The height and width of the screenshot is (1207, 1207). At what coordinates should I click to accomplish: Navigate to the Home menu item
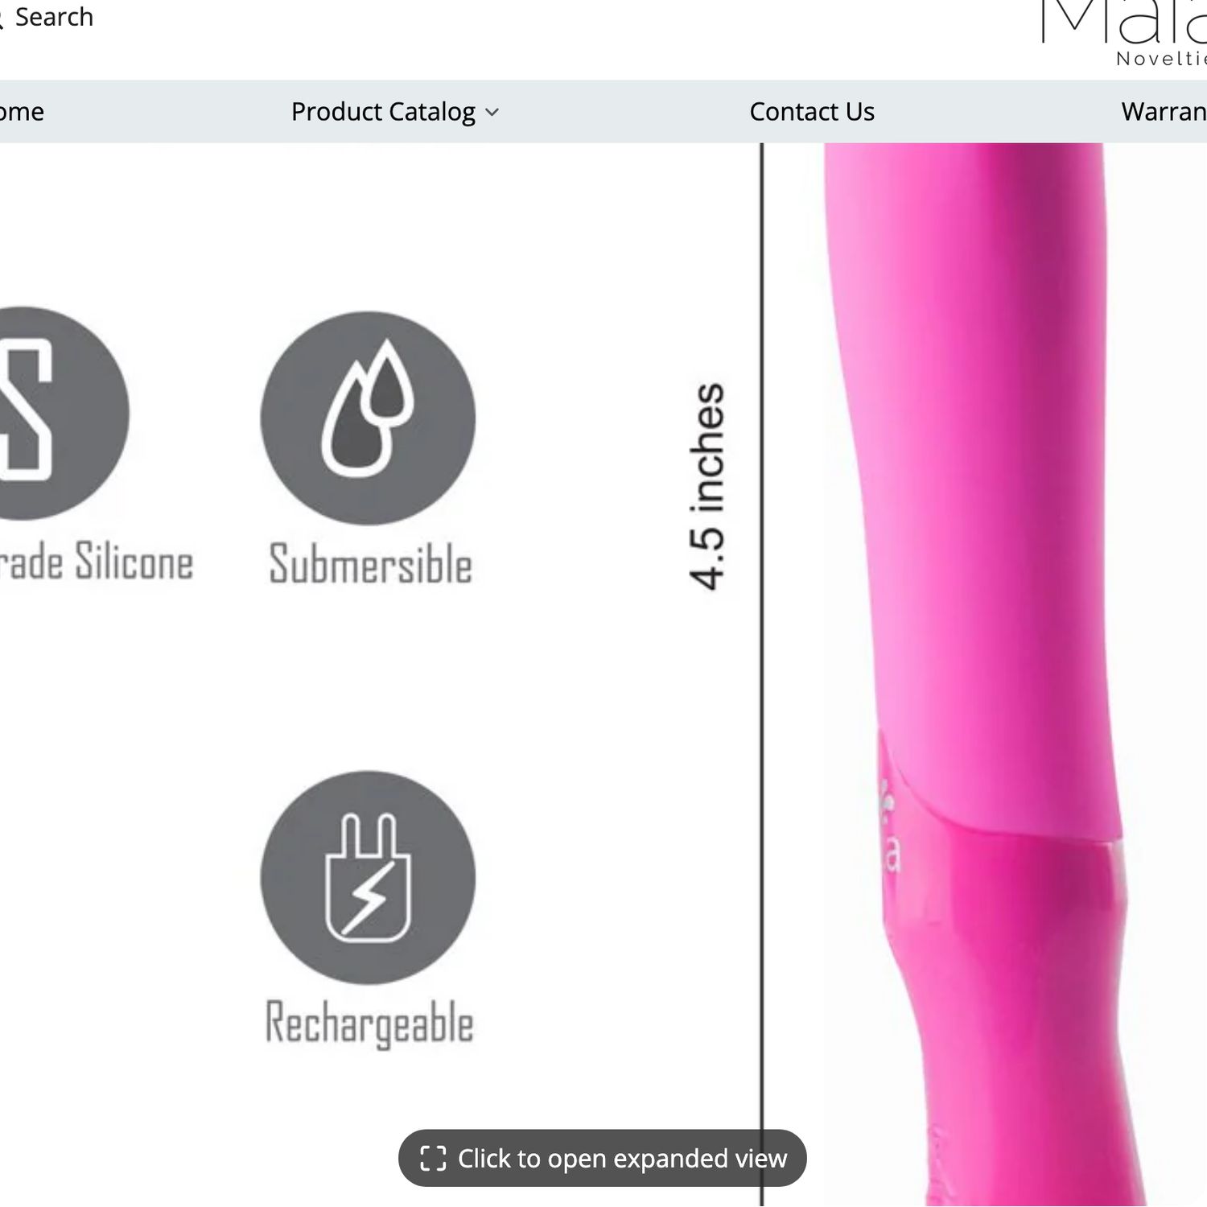pyautogui.click(x=22, y=112)
